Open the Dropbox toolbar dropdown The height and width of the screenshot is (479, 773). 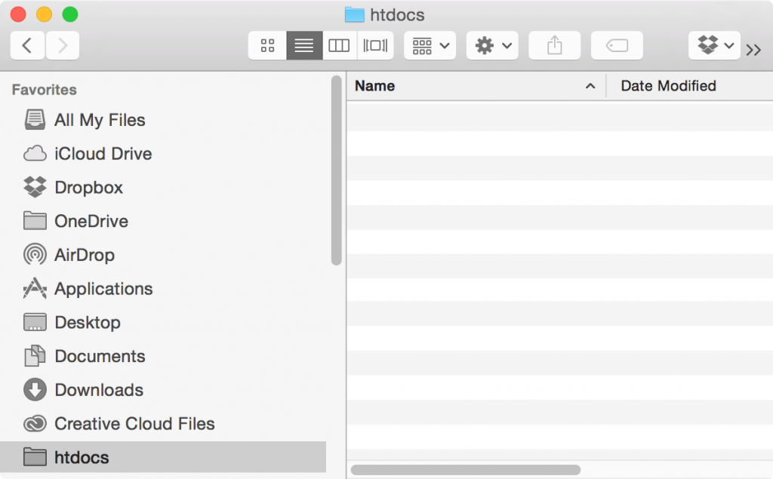714,46
